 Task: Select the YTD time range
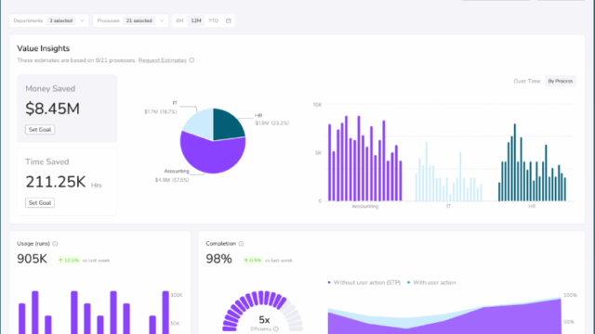click(x=213, y=20)
